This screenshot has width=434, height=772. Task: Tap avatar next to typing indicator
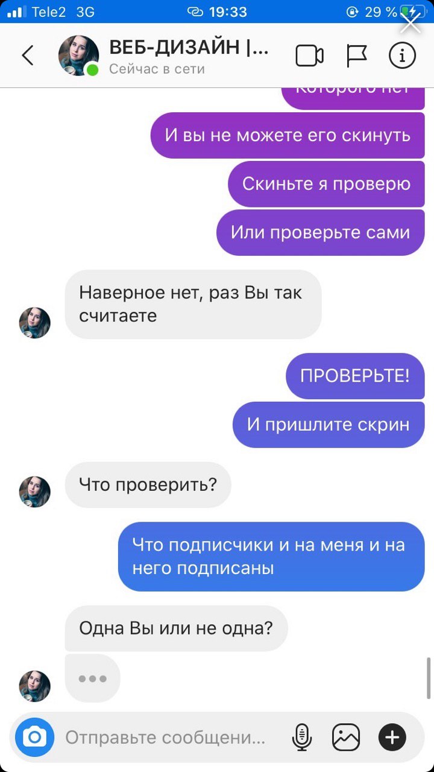pos(35,686)
